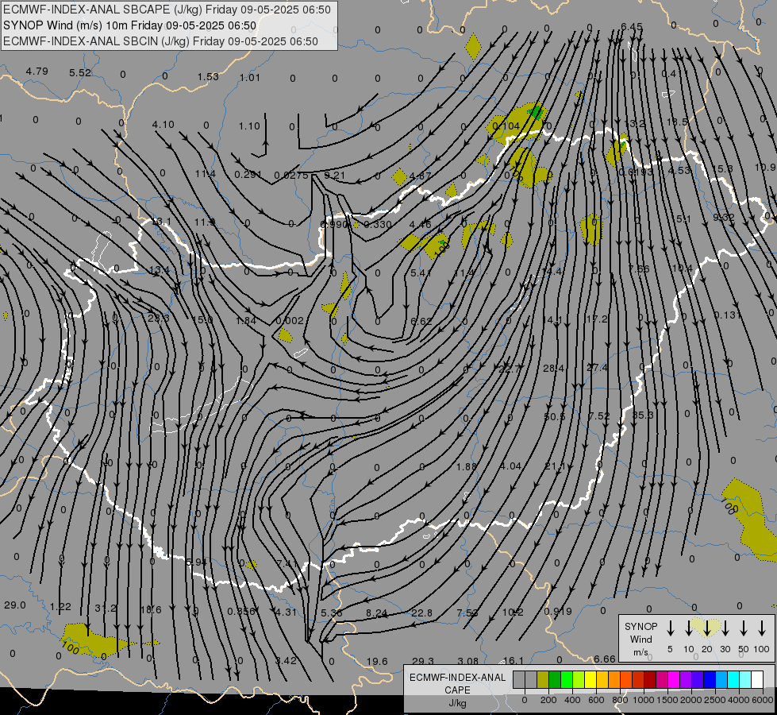This screenshot has width=777, height=715.
Task: Click the 5 m/s wind arrow in SYNOP legend
Action: (x=671, y=628)
